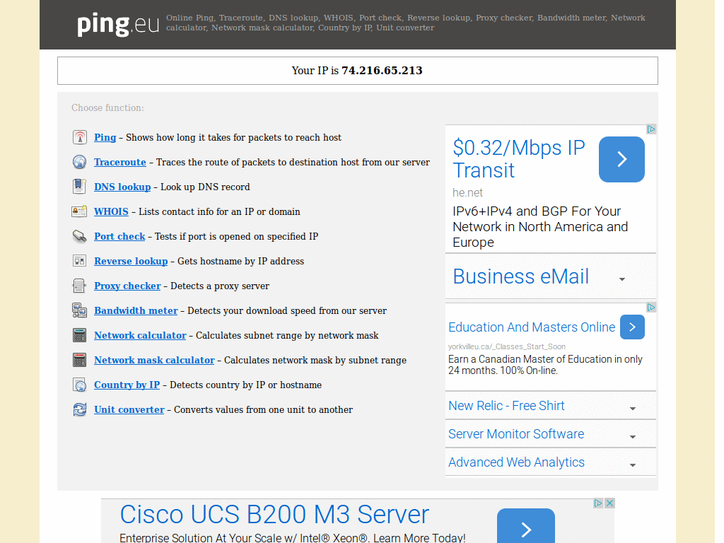Expand the Business eMail ad dropdown arrow
This screenshot has height=543, width=724.
[x=622, y=279]
